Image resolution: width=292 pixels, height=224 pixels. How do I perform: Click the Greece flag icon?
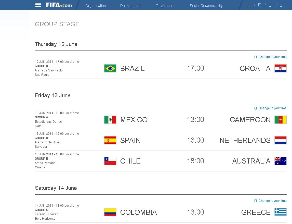point(280,212)
